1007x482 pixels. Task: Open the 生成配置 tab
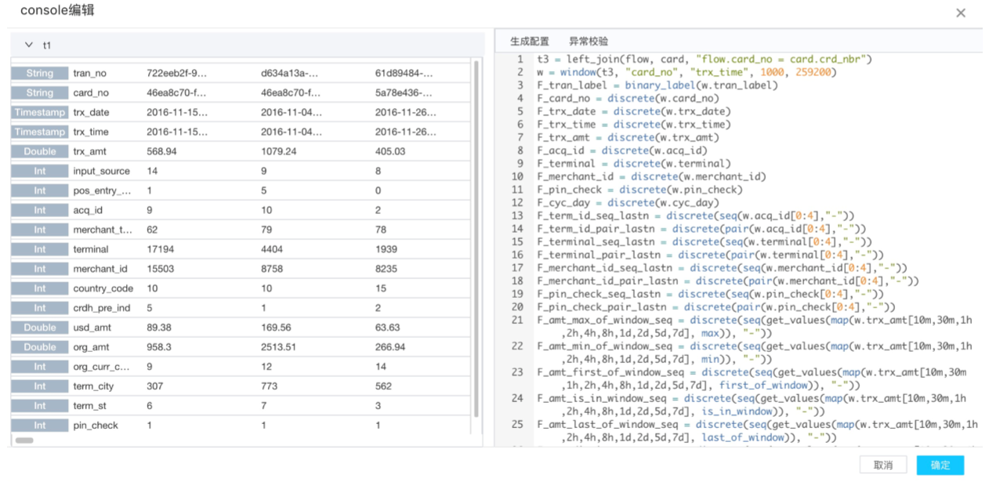pyautogui.click(x=530, y=42)
